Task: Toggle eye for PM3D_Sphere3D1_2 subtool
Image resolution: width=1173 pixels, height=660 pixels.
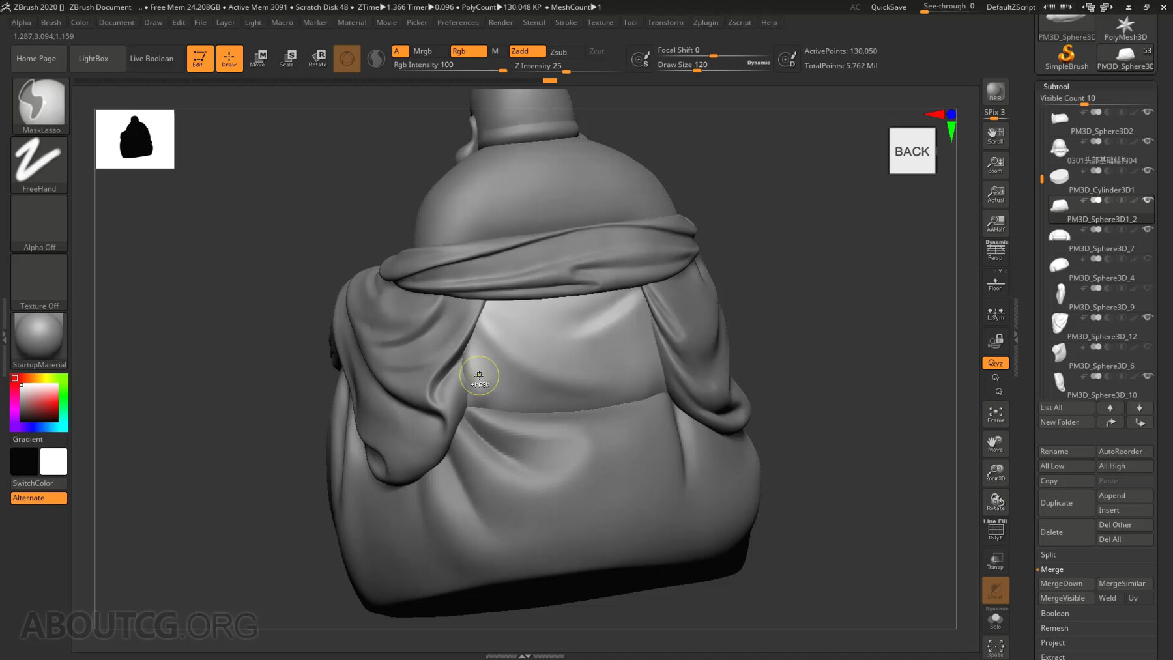Action: [1148, 200]
